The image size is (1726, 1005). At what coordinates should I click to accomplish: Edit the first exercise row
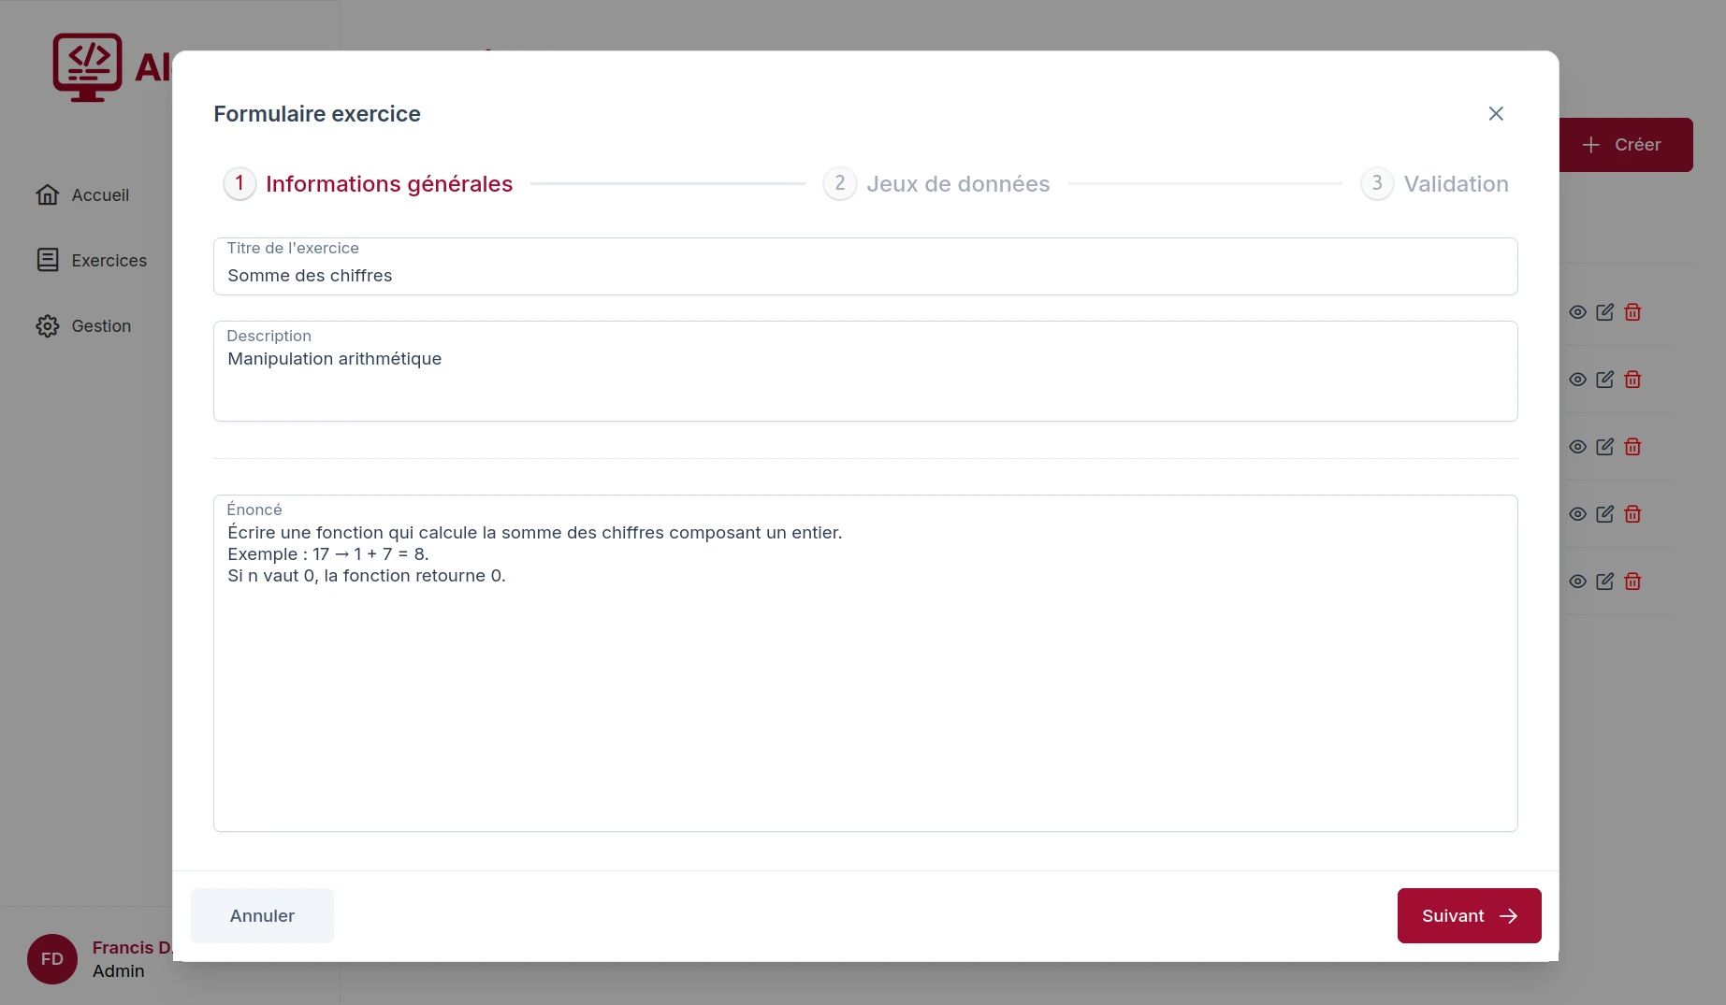[1604, 312]
